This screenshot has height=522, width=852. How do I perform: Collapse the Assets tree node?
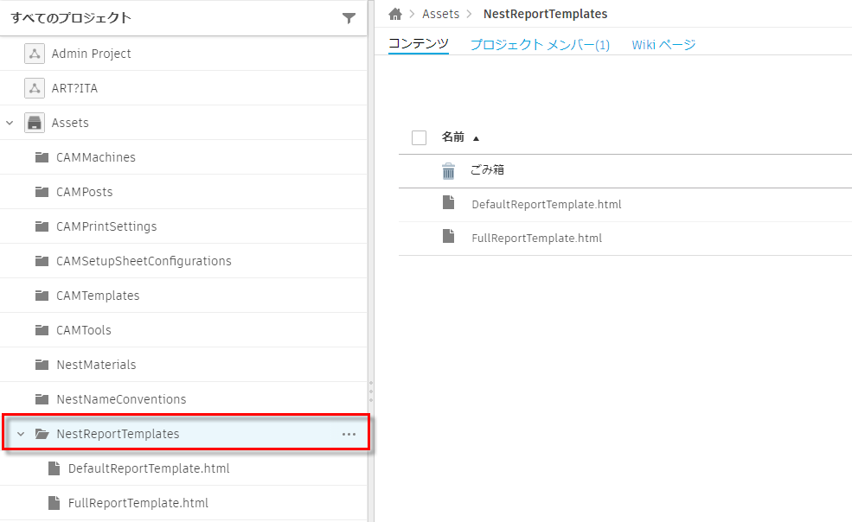pyautogui.click(x=10, y=122)
